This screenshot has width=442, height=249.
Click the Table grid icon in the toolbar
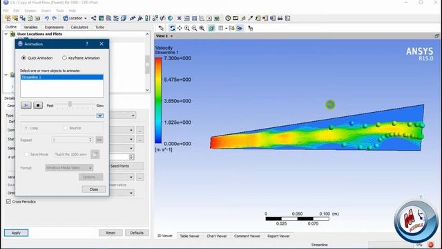194,19
